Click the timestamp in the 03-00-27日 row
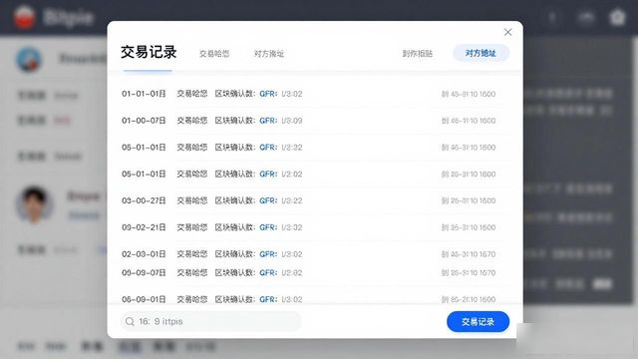Viewport: 638px width, 359px height. [469, 200]
